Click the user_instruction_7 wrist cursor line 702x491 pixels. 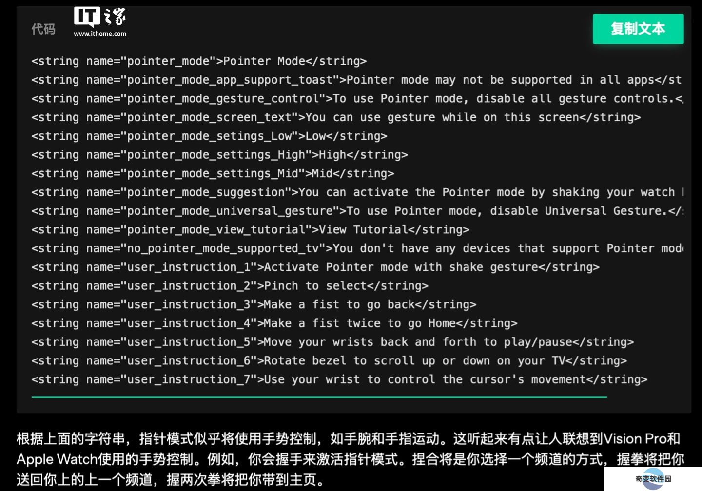(x=339, y=379)
